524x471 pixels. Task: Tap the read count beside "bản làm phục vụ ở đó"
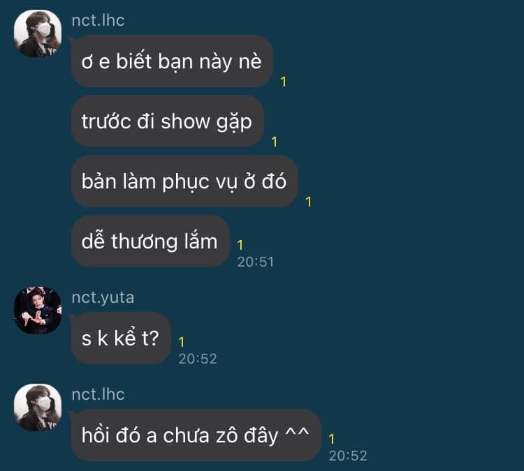[308, 202]
